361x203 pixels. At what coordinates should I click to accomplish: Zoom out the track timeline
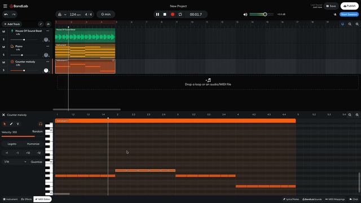[x=350, y=24]
